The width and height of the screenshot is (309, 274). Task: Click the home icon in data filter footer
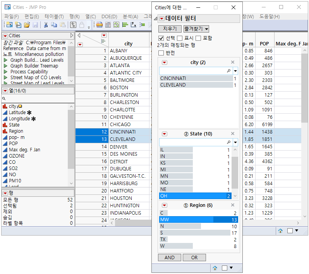click(x=215, y=268)
